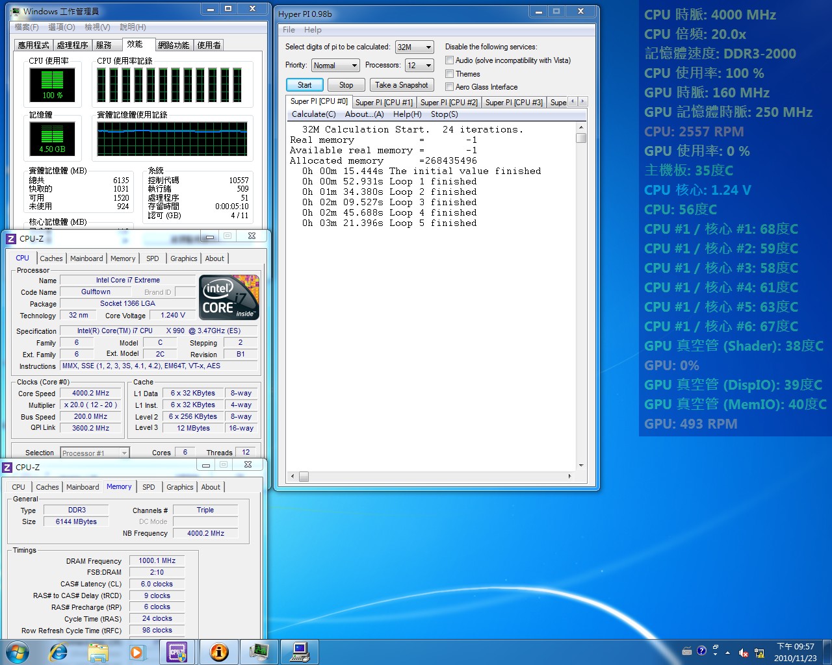Start the Hyper PI calculation
Image resolution: width=832 pixels, height=665 pixels.
tap(304, 85)
